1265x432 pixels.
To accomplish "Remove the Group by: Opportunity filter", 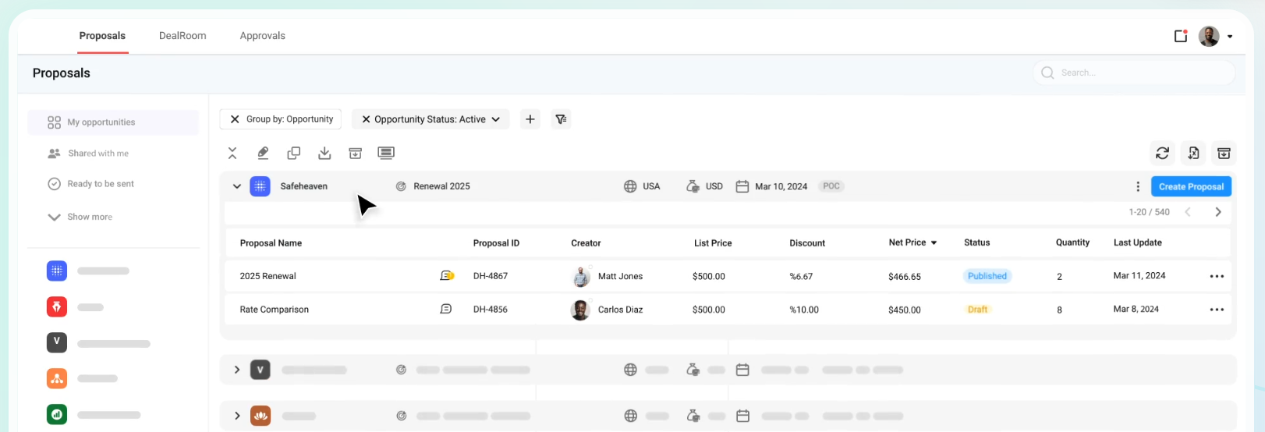I will pyautogui.click(x=235, y=119).
